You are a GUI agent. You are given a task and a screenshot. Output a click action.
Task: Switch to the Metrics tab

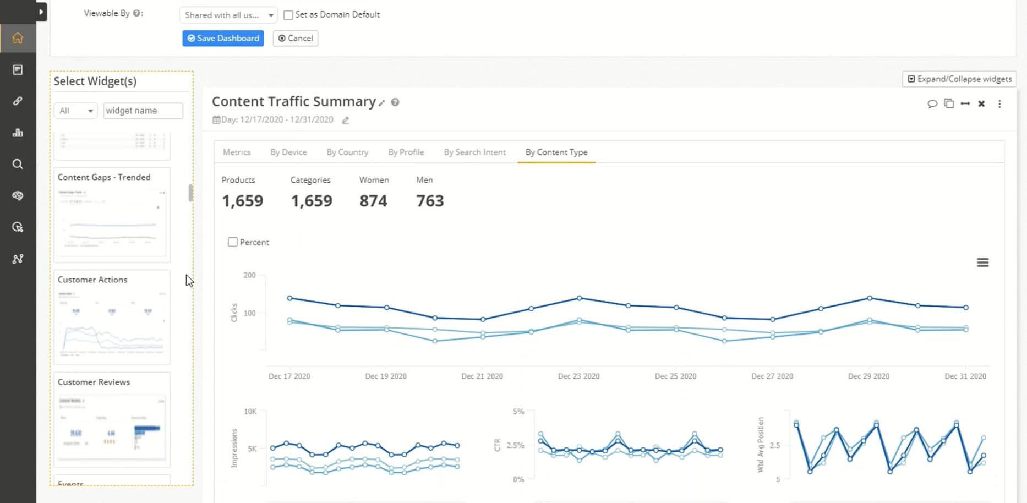click(x=237, y=152)
